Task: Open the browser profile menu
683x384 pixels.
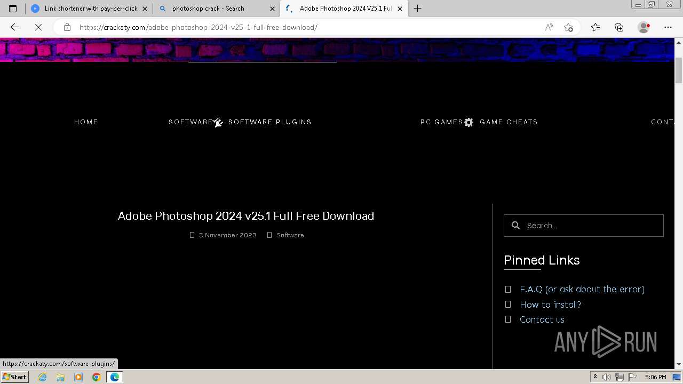Action: [644, 27]
